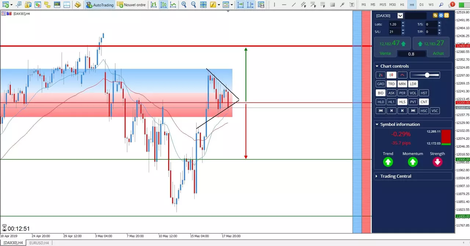
Task: Select the horizontal line drawing tool
Action: [284, 5]
